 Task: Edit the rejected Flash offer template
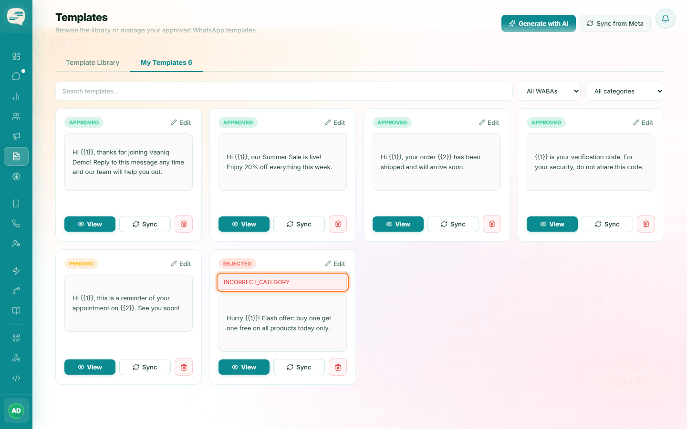tap(335, 264)
